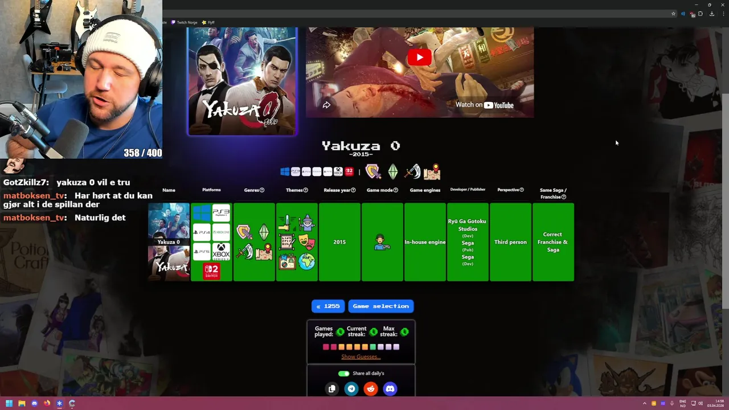Click the share arrow on the video

pos(326,105)
